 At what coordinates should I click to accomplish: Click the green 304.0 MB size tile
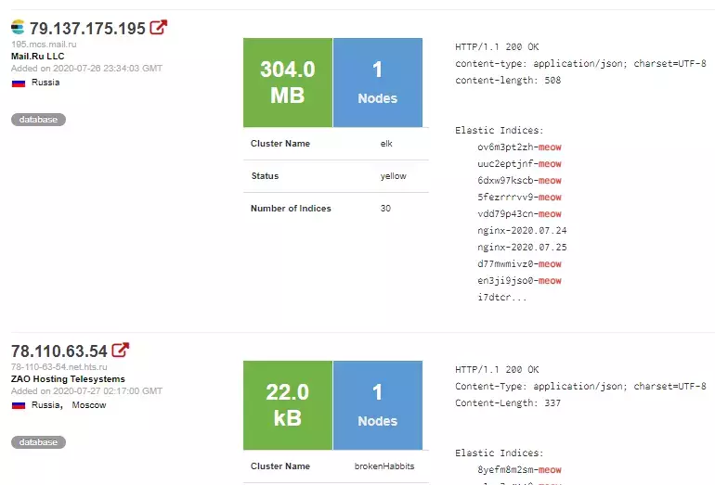[288, 83]
